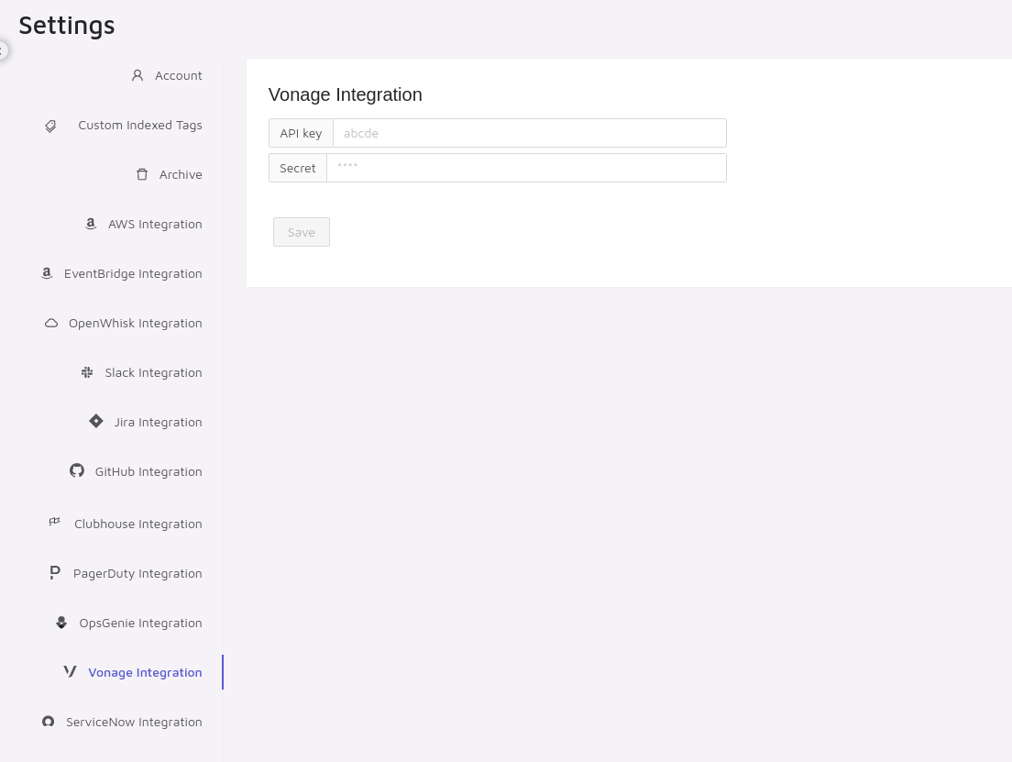The image size is (1012, 762).
Task: Click the Secret field label
Action: (298, 168)
